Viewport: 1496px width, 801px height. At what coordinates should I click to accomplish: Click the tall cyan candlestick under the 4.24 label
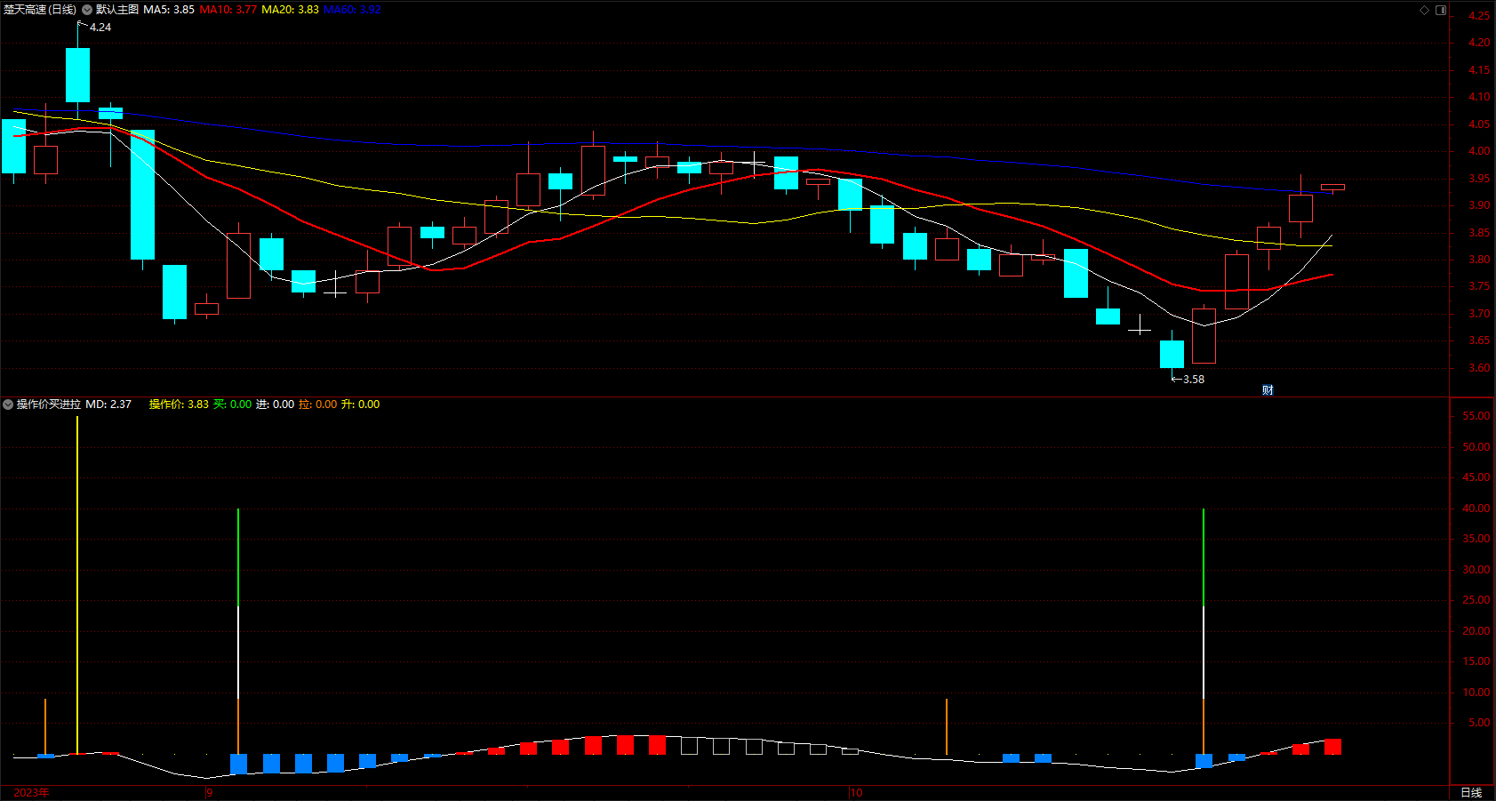[77, 75]
